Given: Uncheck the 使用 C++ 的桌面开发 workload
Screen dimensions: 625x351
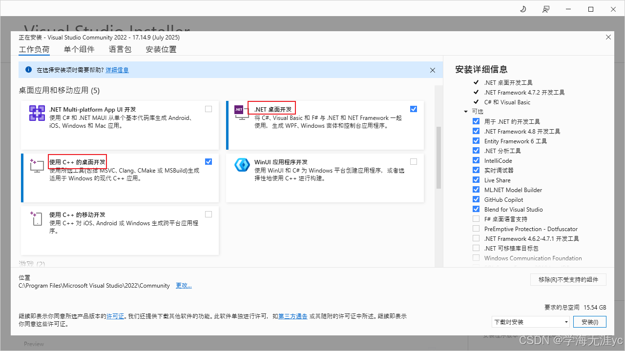Looking at the screenshot, I should point(208,162).
